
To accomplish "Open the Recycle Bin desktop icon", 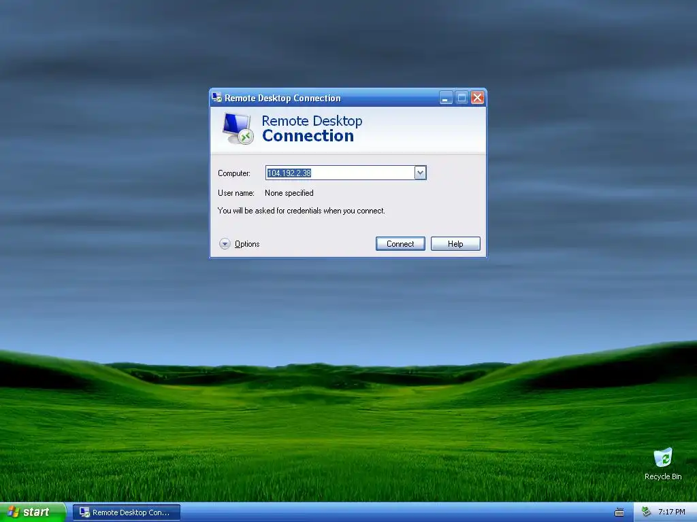I will tap(663, 464).
